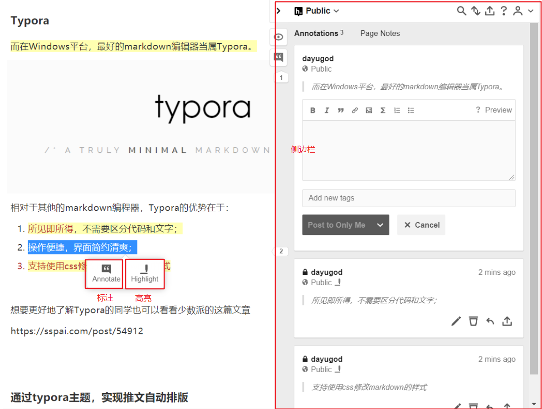Toggle highlight visibility eye icon
Viewport: 542px width, 409px height.
[278, 37]
